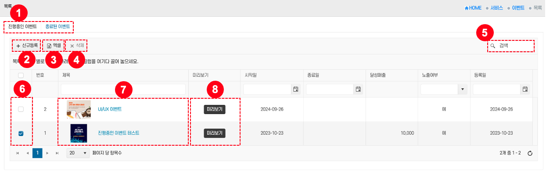Click the next page arrow
The width and height of the screenshot is (546, 183).
tap(47, 153)
